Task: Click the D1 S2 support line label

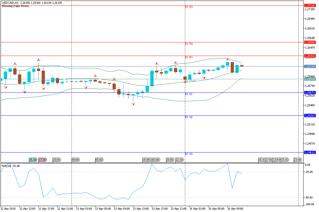Action: pyautogui.click(x=189, y=117)
